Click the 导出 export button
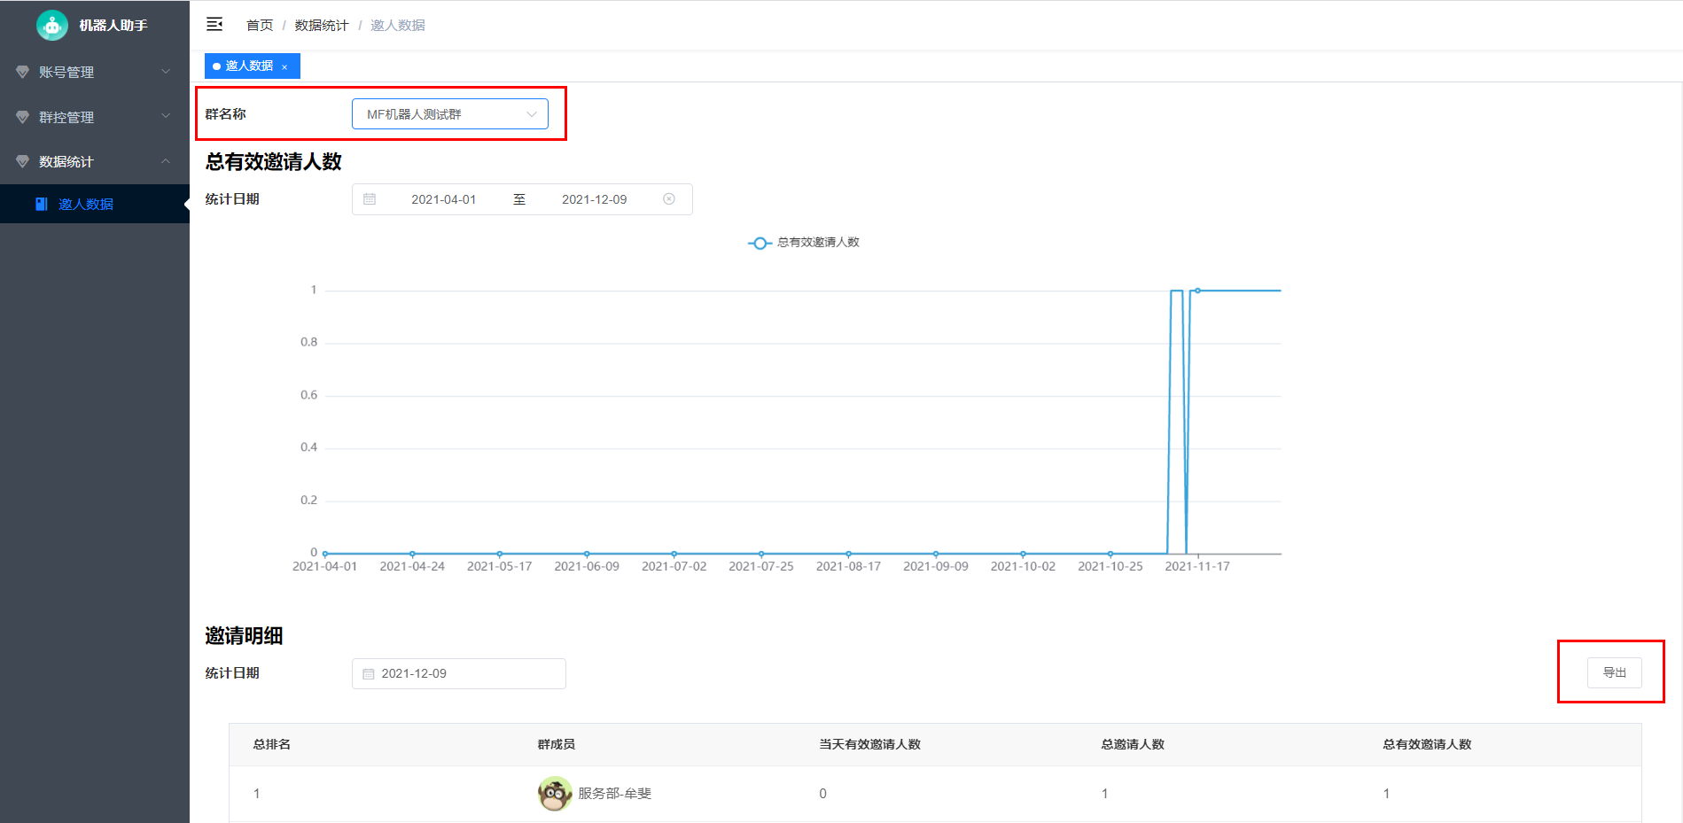1683x823 pixels. click(1614, 673)
